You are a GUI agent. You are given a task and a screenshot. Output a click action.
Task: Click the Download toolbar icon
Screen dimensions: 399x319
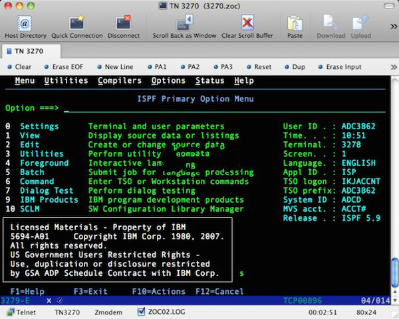[x=331, y=24]
